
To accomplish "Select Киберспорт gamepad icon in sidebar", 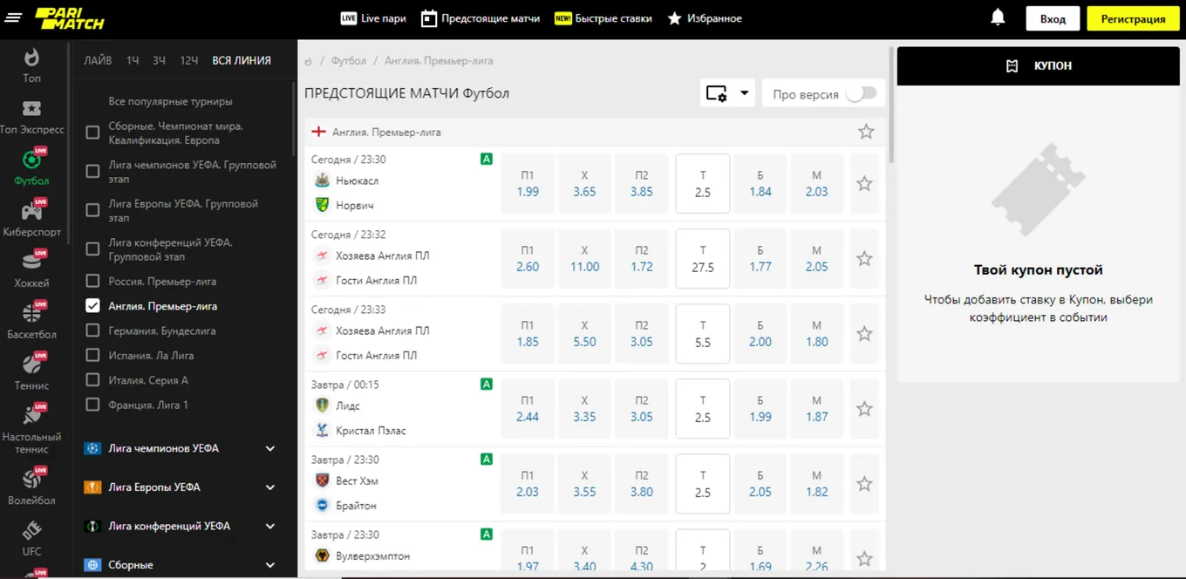I will click(31, 211).
